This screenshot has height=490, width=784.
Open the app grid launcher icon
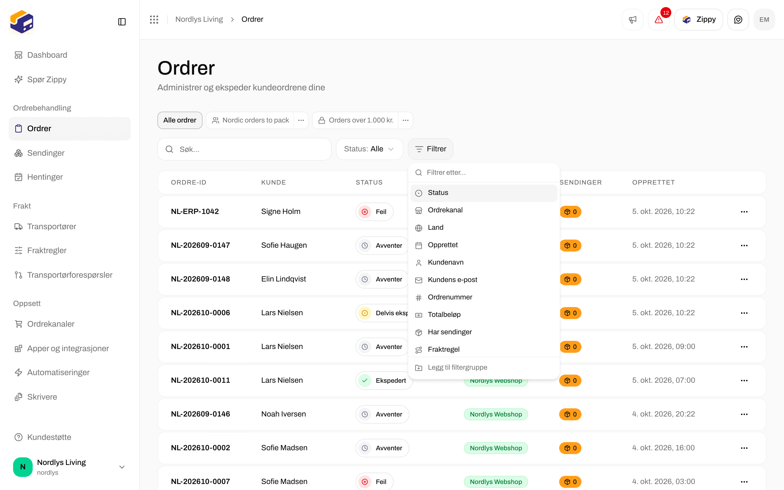(x=154, y=19)
